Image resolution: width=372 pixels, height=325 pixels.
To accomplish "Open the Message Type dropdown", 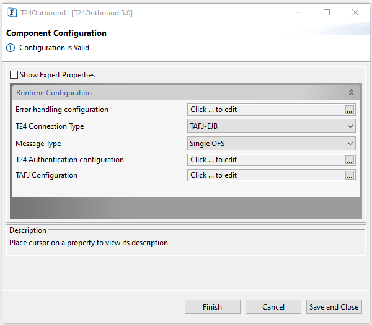I will click(x=272, y=144).
